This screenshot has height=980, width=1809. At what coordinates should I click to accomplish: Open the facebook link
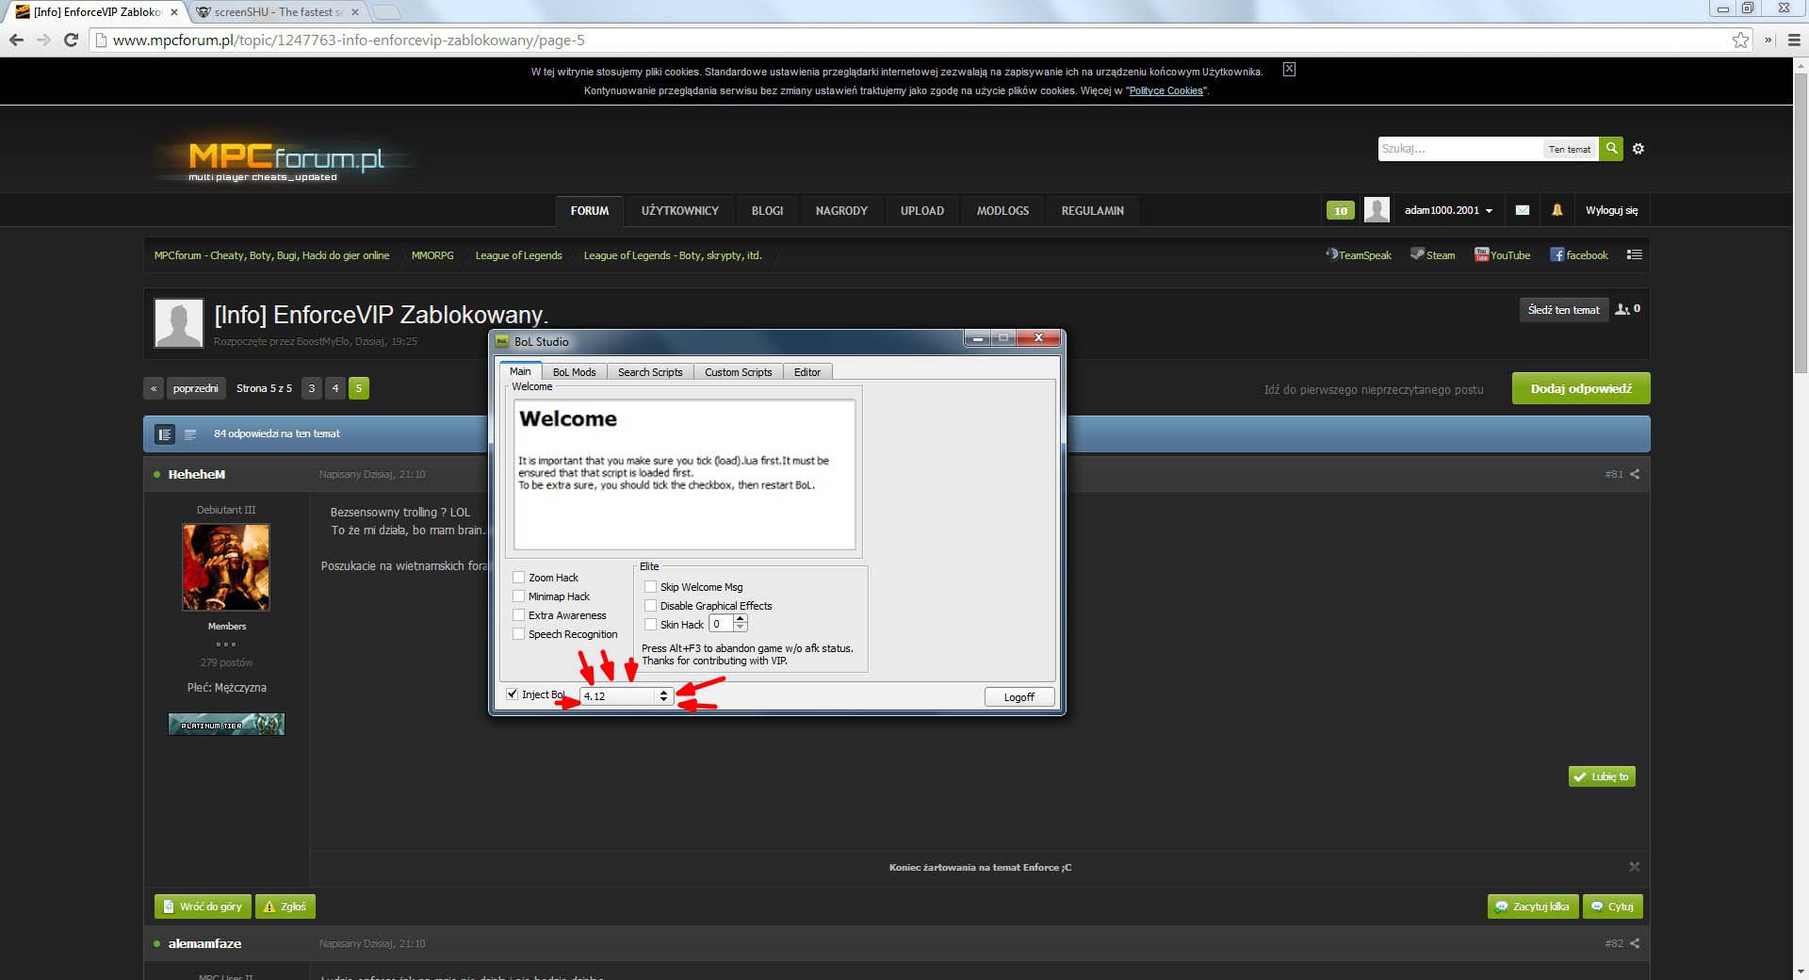[x=1579, y=255]
